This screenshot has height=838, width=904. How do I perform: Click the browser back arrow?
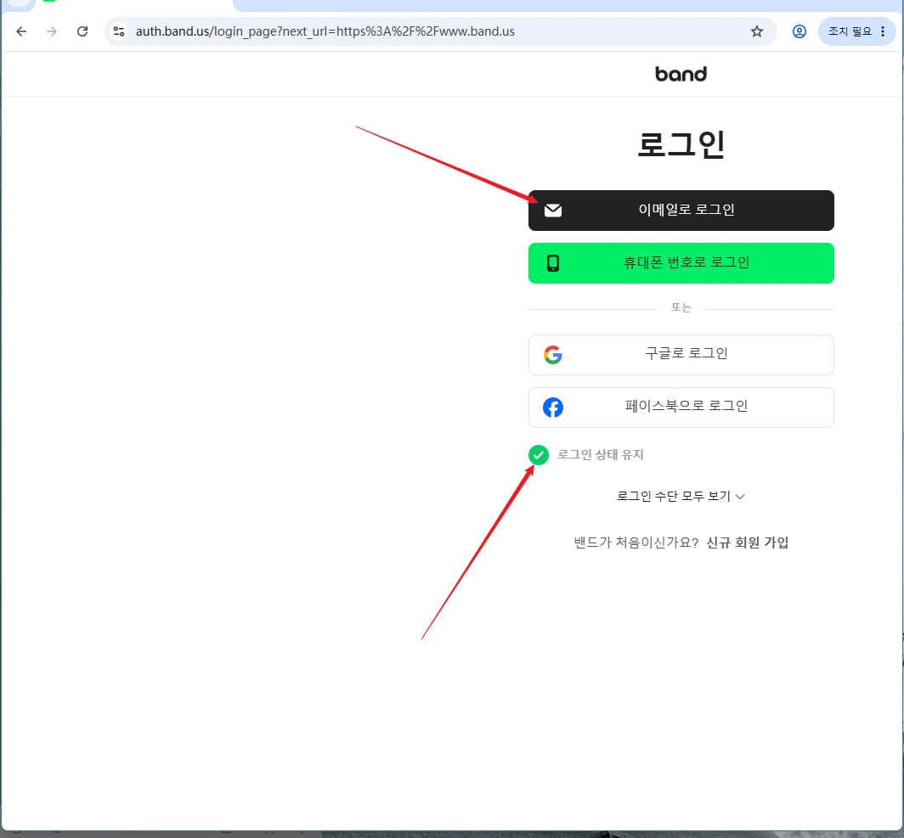pyautogui.click(x=21, y=31)
